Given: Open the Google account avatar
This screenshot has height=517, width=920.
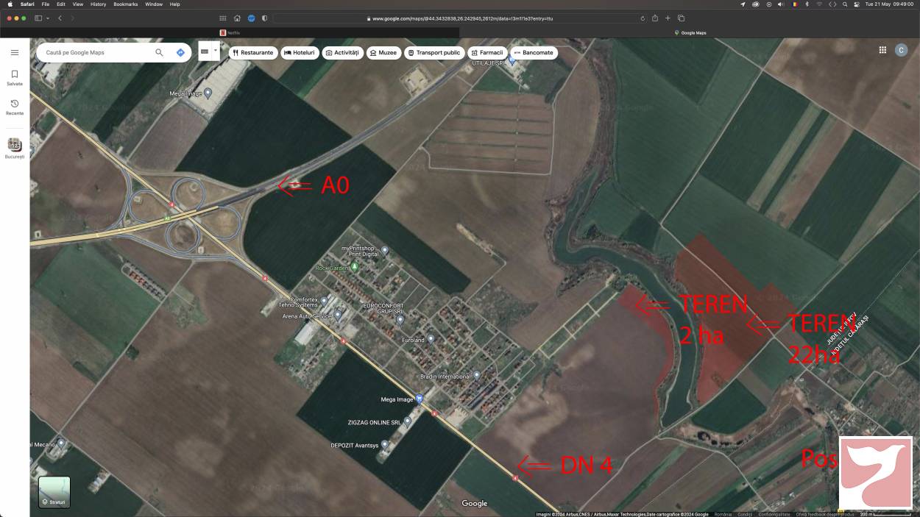Looking at the screenshot, I should pyautogui.click(x=901, y=50).
